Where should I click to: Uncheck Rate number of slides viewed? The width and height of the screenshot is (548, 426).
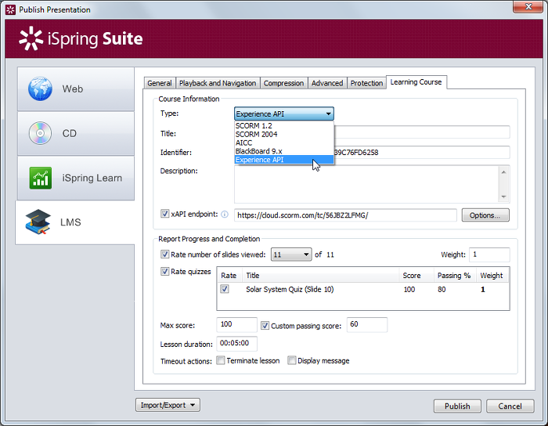click(164, 254)
